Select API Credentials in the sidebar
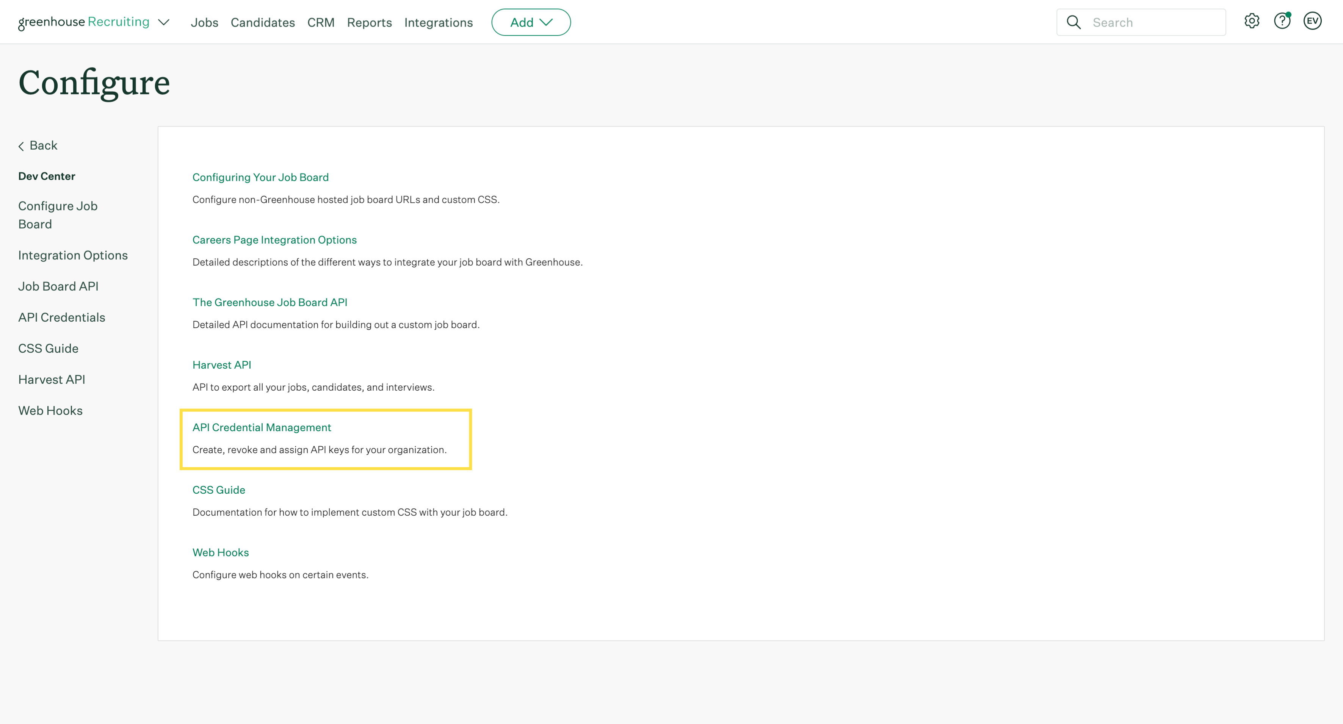Viewport: 1343px width, 724px height. point(61,317)
